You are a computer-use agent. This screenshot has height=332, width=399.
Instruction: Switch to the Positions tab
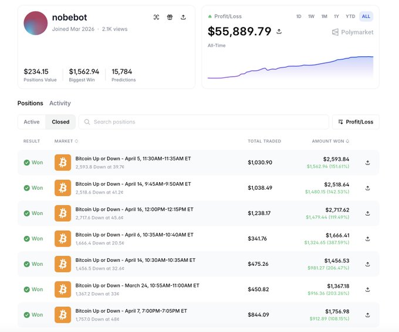click(31, 103)
